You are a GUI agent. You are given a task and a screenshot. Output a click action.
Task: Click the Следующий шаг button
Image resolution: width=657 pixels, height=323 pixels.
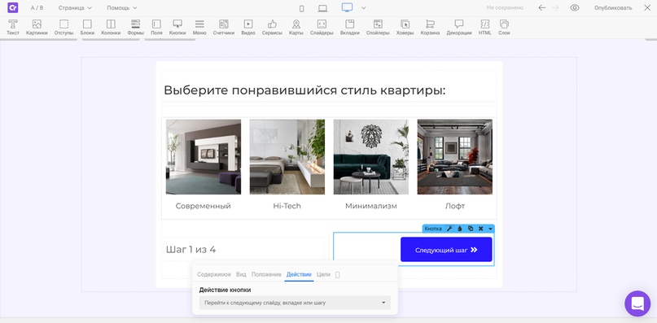point(446,250)
